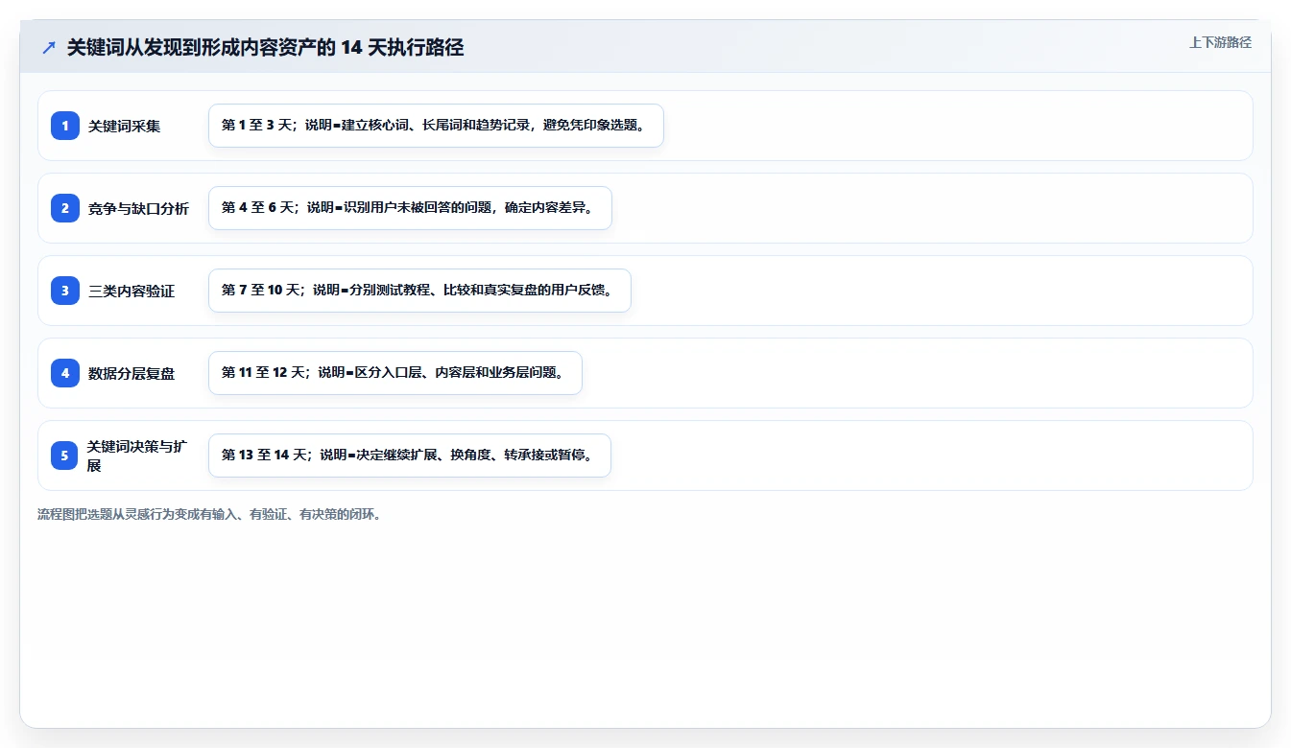
Task: Click the step 2 number badge
Action: 65,208
